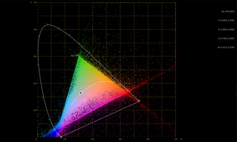Image resolution: width=237 pixels, height=142 pixels.
Task: Click the 0.8 tick on vertical axis
Action: click(x=35, y=30)
